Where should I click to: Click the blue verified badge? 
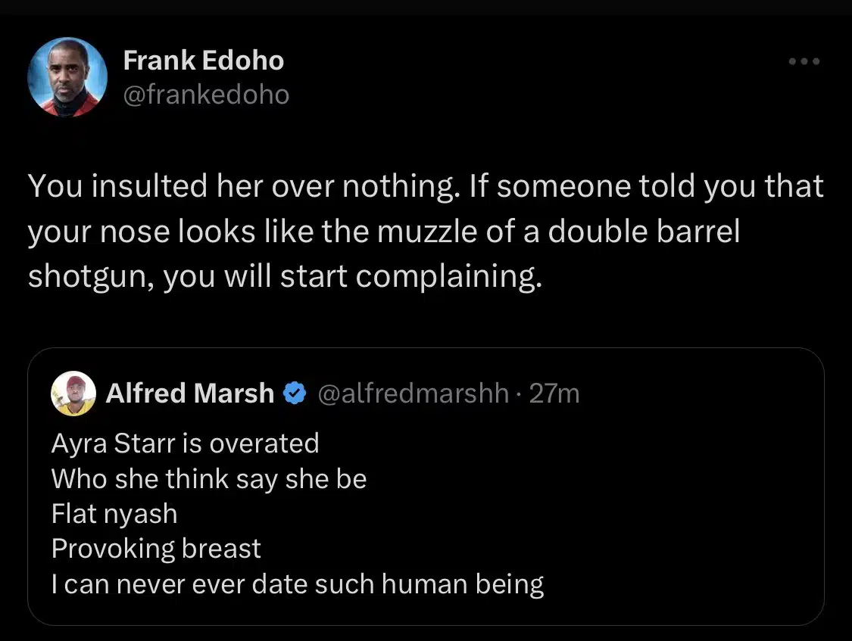[293, 394]
